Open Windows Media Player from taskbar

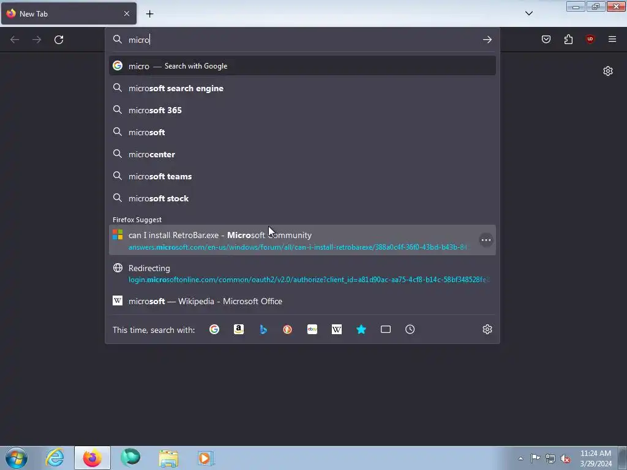(x=206, y=458)
